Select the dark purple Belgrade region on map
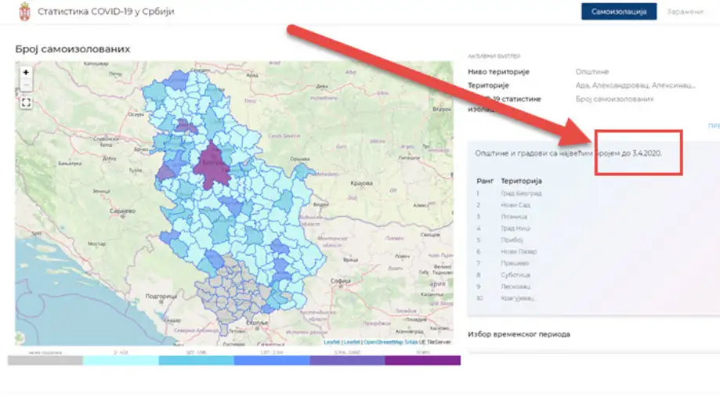Image resolution: width=720 pixels, height=407 pixels. 212,165
